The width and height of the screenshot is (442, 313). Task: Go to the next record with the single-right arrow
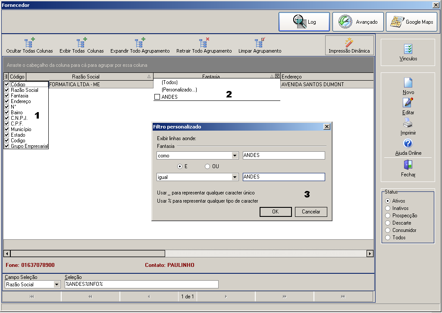[x=226, y=296]
